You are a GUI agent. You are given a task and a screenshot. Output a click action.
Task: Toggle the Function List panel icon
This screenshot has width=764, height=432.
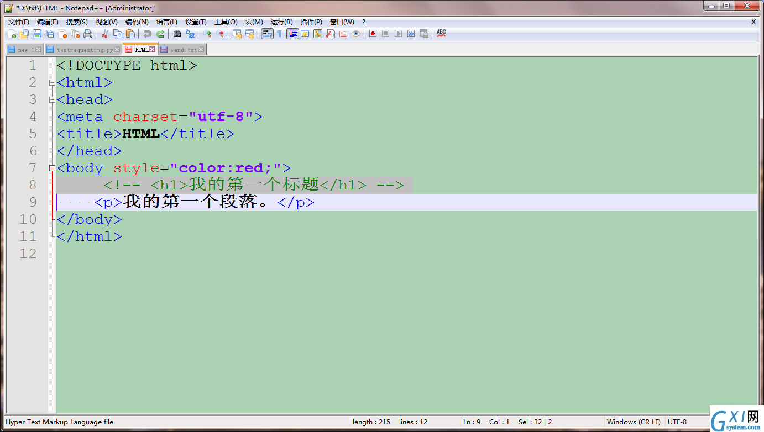click(331, 34)
